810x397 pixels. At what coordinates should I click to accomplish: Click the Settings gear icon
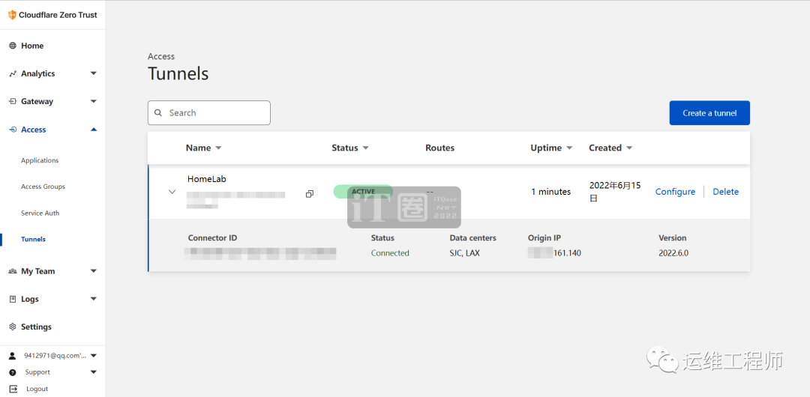13,327
